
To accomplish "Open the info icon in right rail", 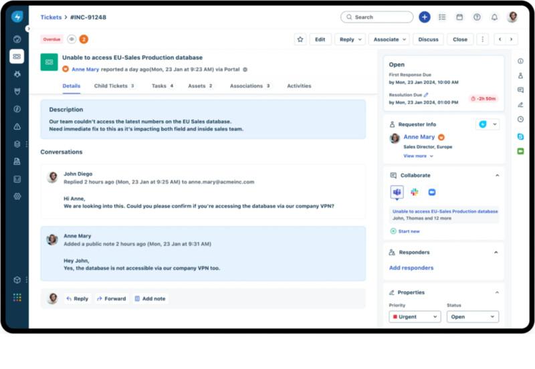I will tap(520, 61).
